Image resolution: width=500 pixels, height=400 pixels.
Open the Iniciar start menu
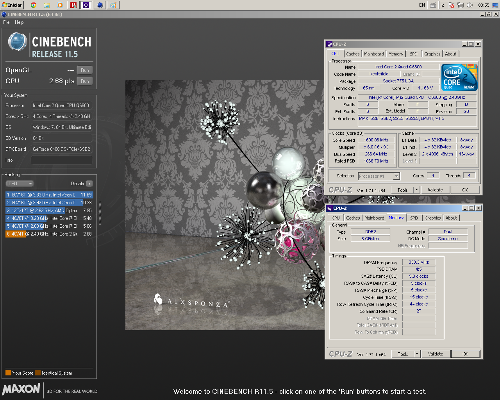tap(12, 5)
